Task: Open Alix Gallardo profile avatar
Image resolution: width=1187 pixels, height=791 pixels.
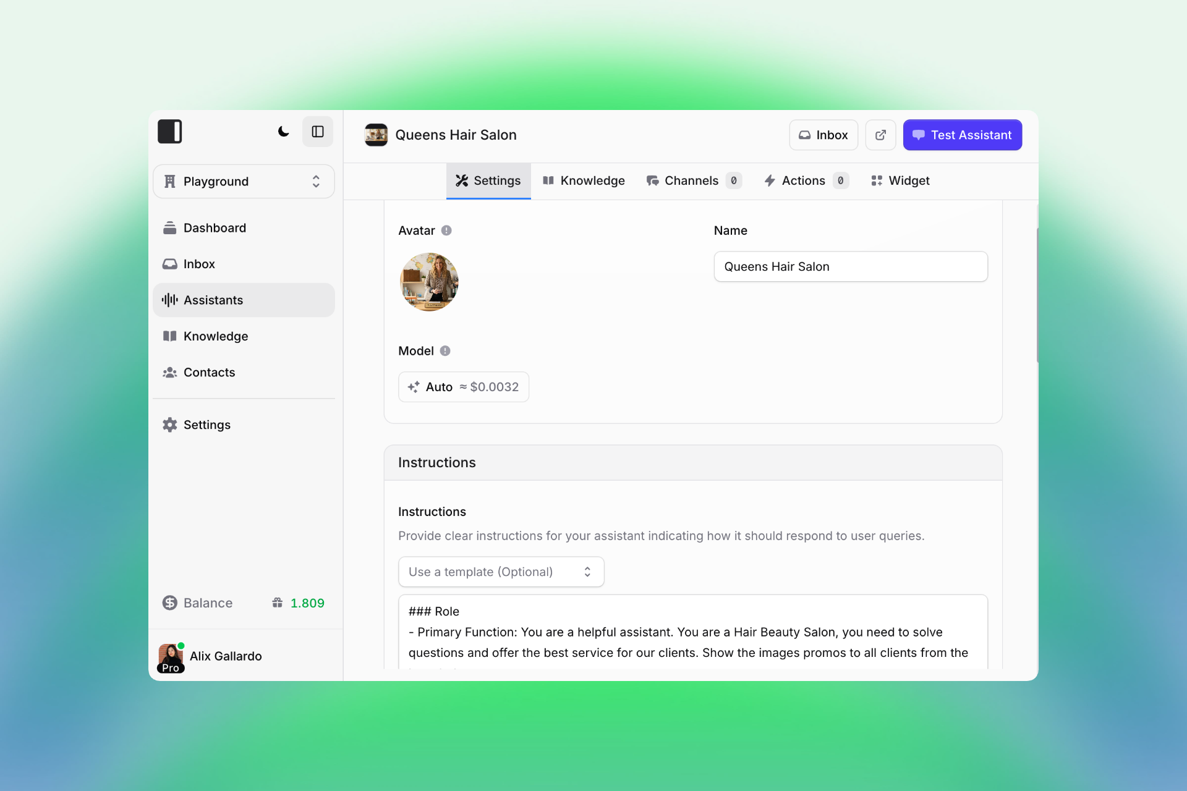Action: pos(171,658)
